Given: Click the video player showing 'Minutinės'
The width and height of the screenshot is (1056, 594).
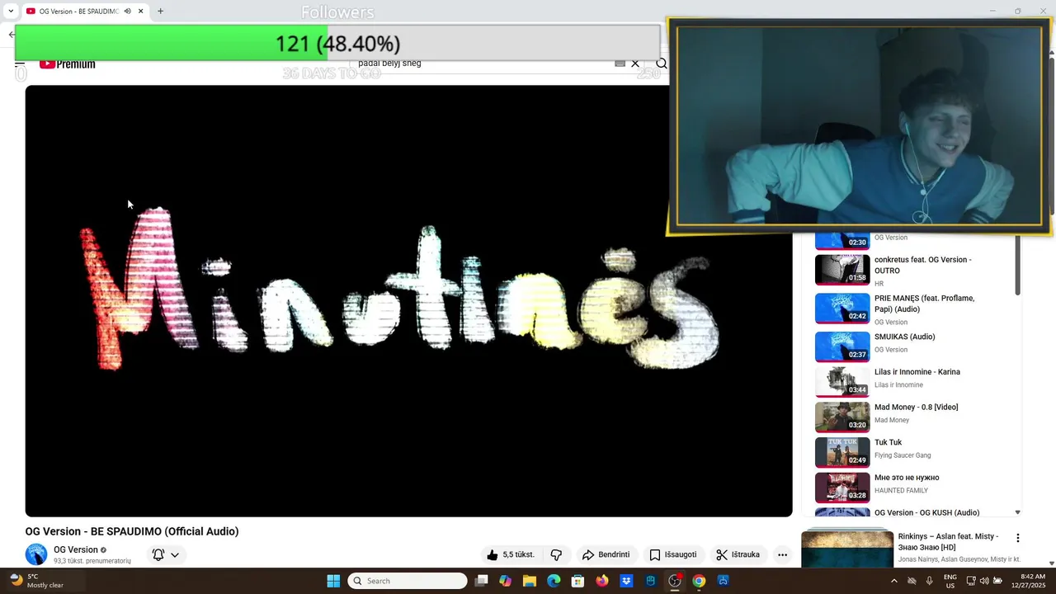Looking at the screenshot, I should tap(408, 301).
